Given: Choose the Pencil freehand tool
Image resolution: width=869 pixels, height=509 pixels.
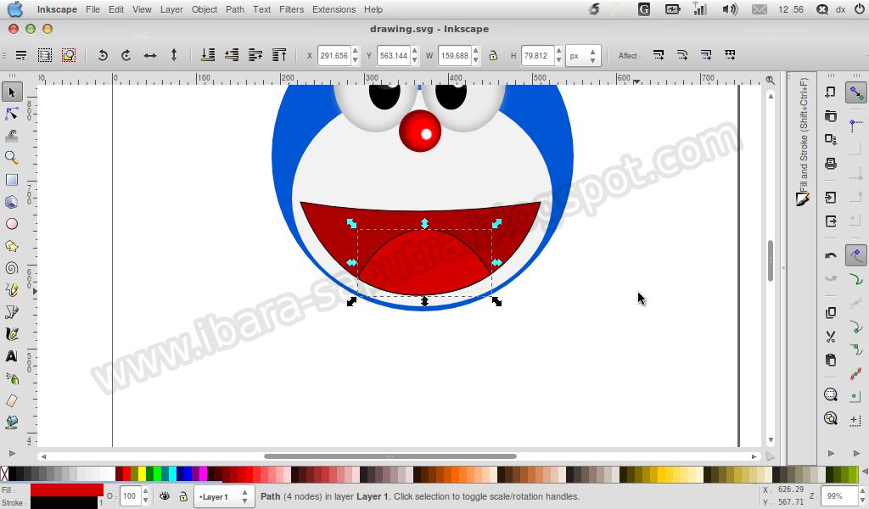Looking at the screenshot, I should [12, 289].
